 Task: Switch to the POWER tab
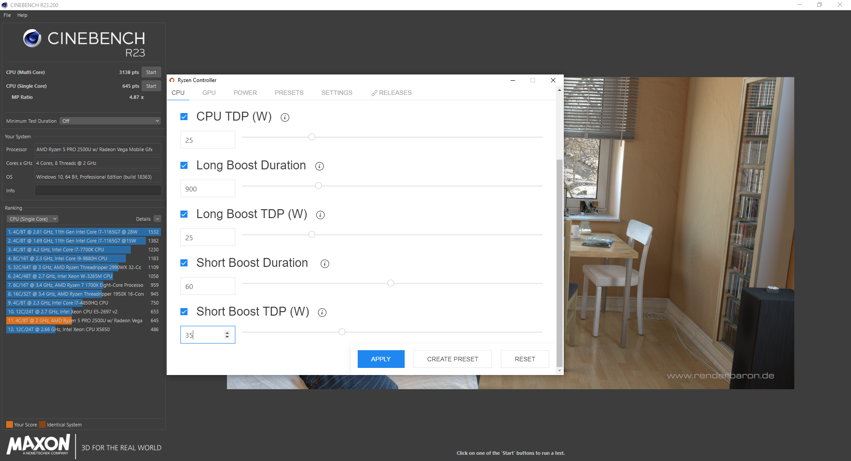245,93
